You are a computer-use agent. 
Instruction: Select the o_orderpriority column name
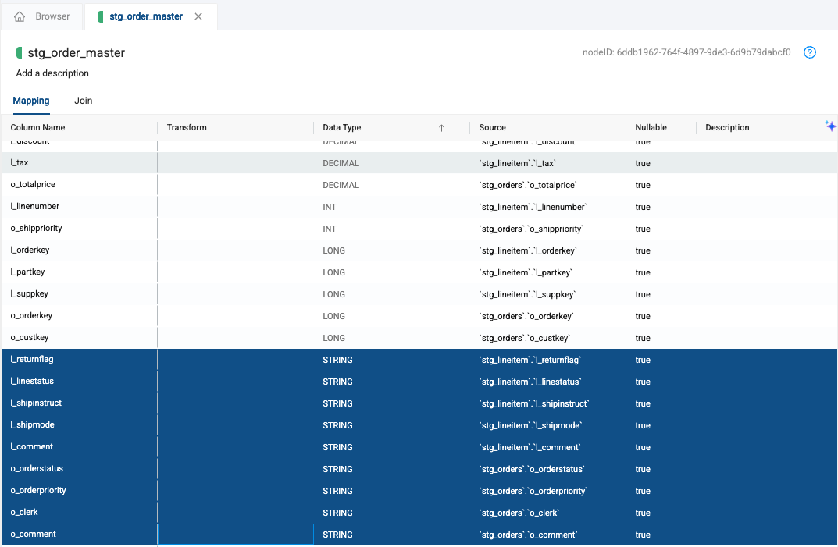point(38,490)
